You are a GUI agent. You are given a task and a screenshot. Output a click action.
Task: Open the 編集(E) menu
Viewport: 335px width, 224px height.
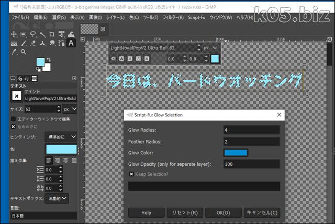(x=41, y=17)
